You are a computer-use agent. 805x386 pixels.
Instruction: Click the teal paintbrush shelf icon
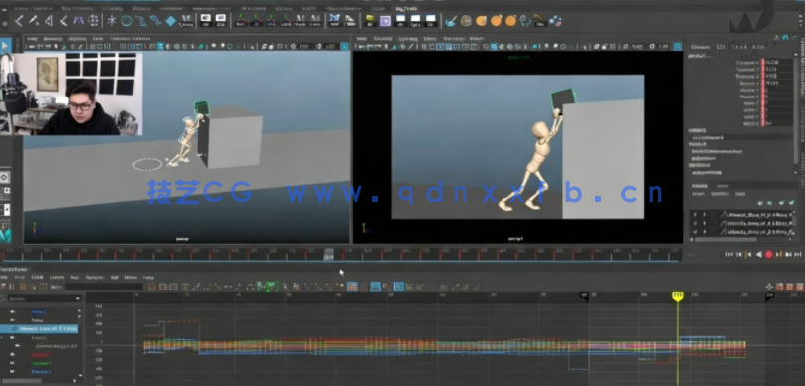click(x=450, y=21)
